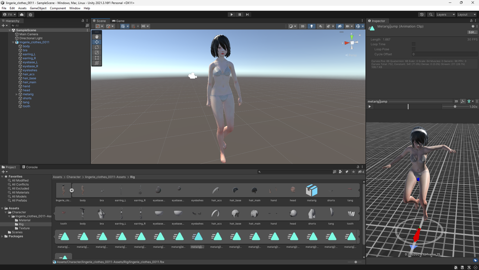Select the Transform tool
This screenshot has width=479, height=270.
[x=97, y=63]
